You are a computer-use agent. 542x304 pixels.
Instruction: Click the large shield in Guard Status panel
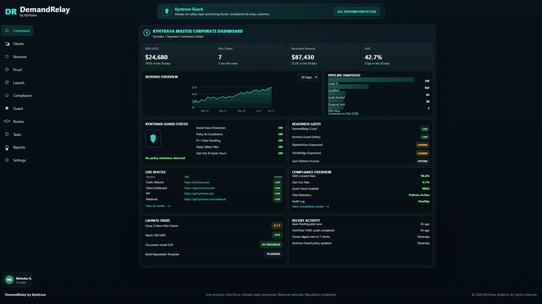153,139
